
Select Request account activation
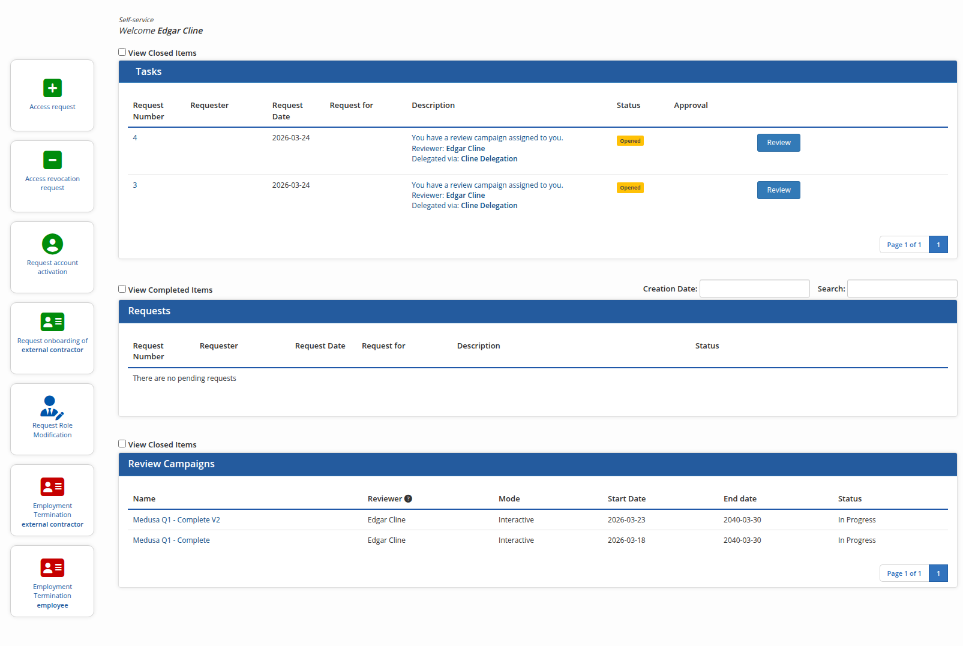52,257
